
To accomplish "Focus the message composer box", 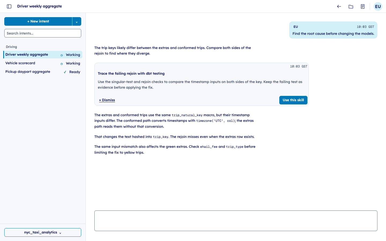I will click(236, 221).
